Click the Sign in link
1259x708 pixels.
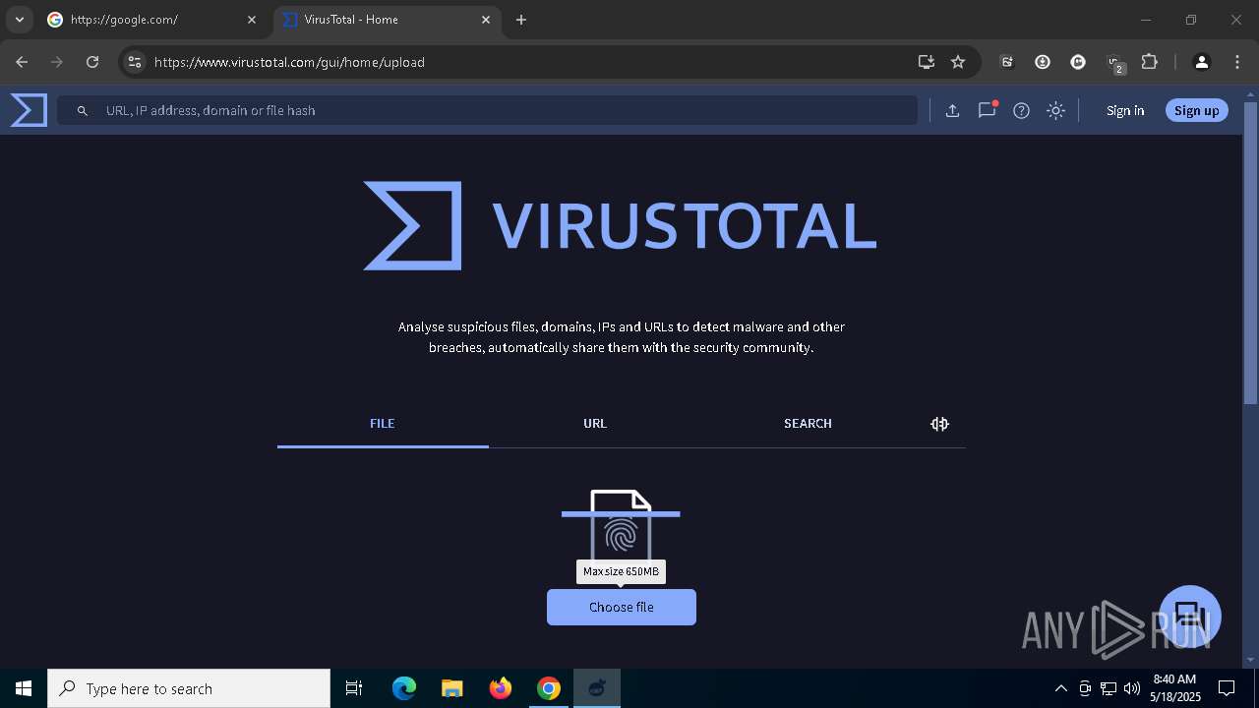pyautogui.click(x=1125, y=110)
